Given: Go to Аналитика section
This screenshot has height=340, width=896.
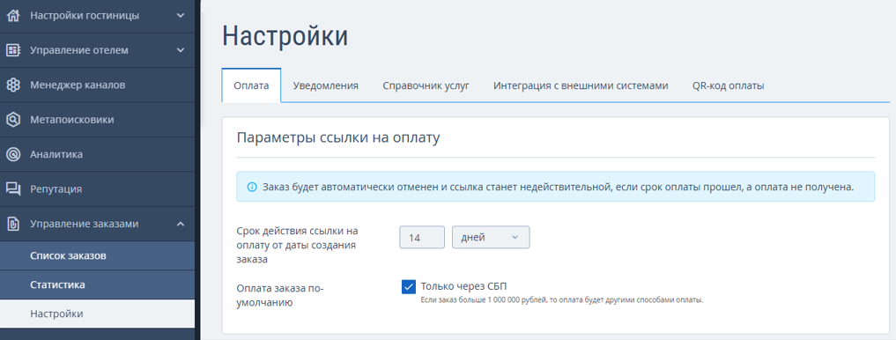Looking at the screenshot, I should click(97, 154).
